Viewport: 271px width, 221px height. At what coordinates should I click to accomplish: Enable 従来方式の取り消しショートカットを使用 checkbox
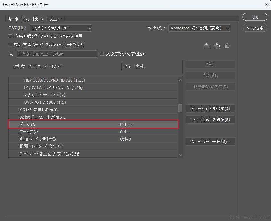10,36
